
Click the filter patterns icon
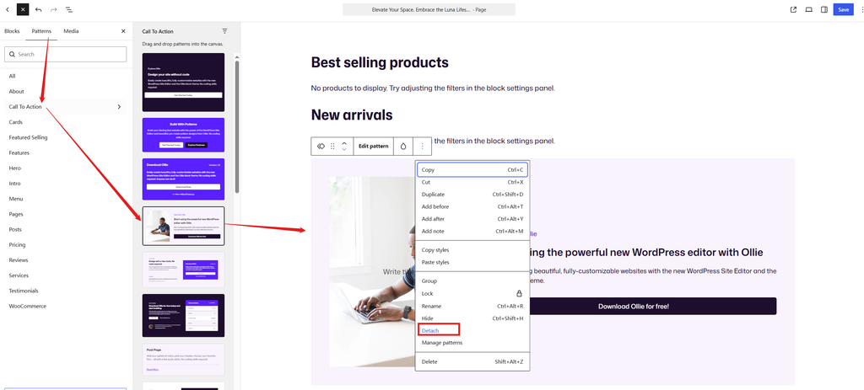224,31
